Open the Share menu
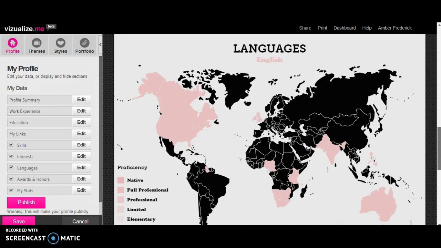The height and width of the screenshot is (248, 441). [x=305, y=28]
